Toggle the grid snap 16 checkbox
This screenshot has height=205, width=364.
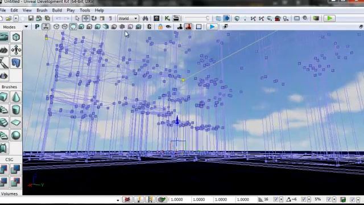click(x=276, y=199)
